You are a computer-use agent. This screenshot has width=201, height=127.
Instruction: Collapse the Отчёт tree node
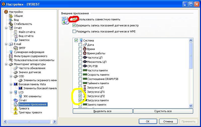6,28
